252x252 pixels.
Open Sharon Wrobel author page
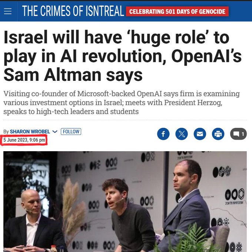coord(30,132)
